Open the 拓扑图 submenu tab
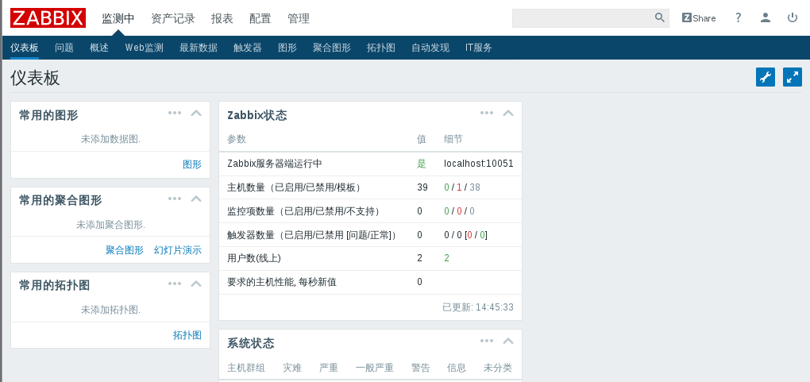The width and height of the screenshot is (810, 382). 381,48
